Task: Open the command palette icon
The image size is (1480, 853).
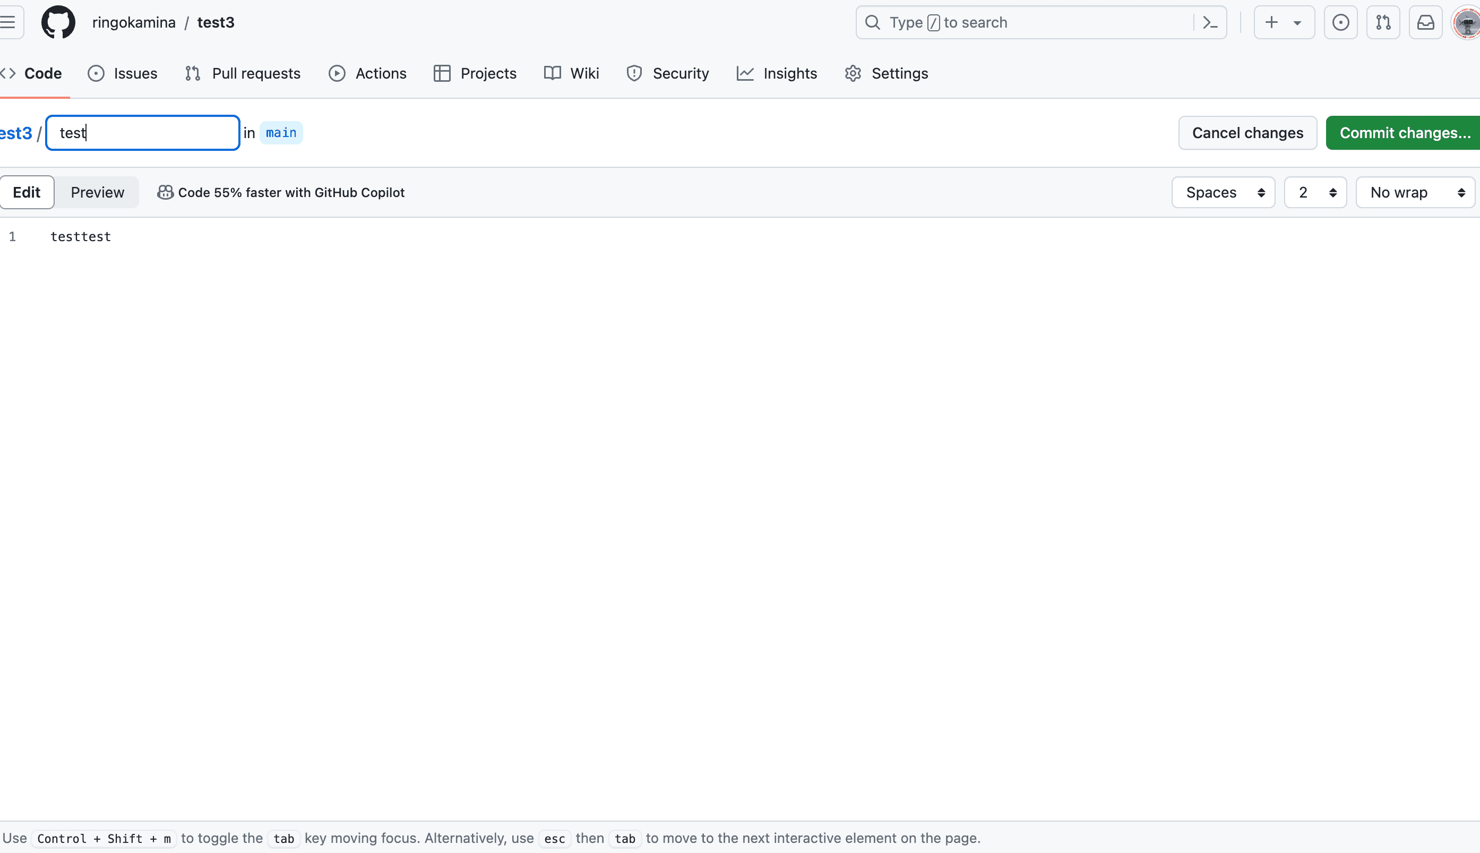Action: click(x=1209, y=22)
